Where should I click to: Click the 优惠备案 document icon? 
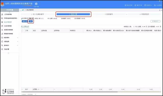2,42
